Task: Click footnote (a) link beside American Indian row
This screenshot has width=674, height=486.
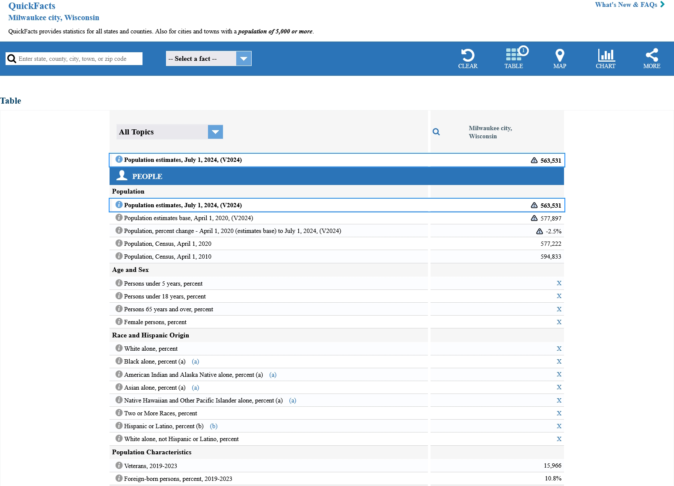Action: [x=273, y=375]
